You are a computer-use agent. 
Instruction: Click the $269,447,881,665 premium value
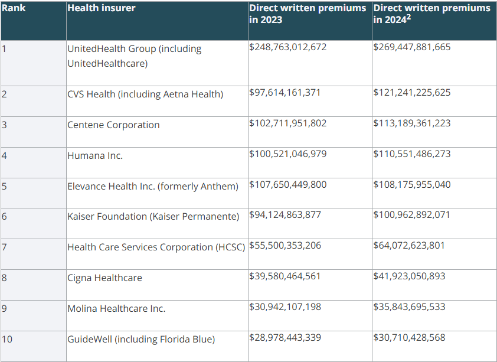tap(411, 47)
